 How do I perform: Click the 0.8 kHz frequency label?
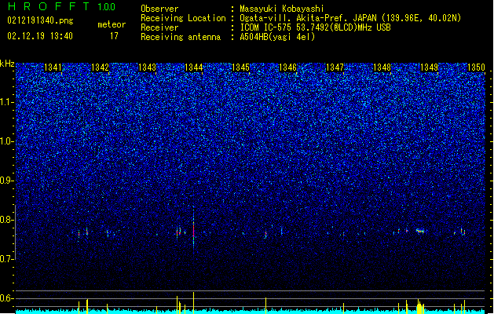pos(7,220)
